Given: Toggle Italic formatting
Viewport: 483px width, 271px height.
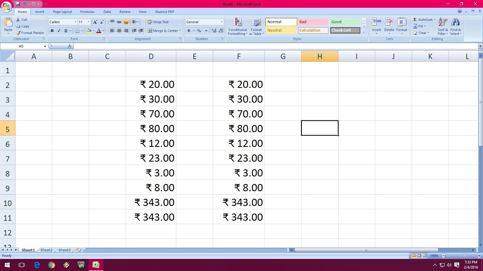Looking at the screenshot, I should coord(59,31).
